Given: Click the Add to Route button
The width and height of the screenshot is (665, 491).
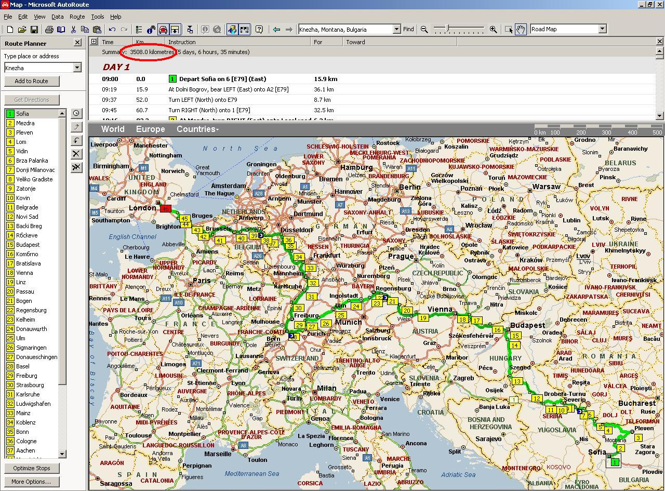Looking at the screenshot, I should [31, 81].
